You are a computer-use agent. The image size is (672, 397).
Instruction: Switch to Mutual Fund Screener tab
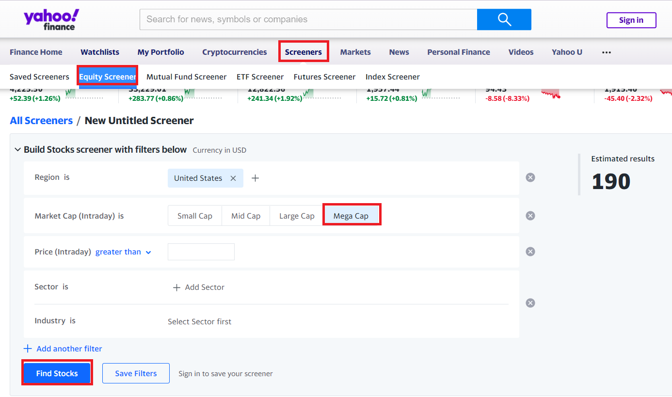(187, 77)
